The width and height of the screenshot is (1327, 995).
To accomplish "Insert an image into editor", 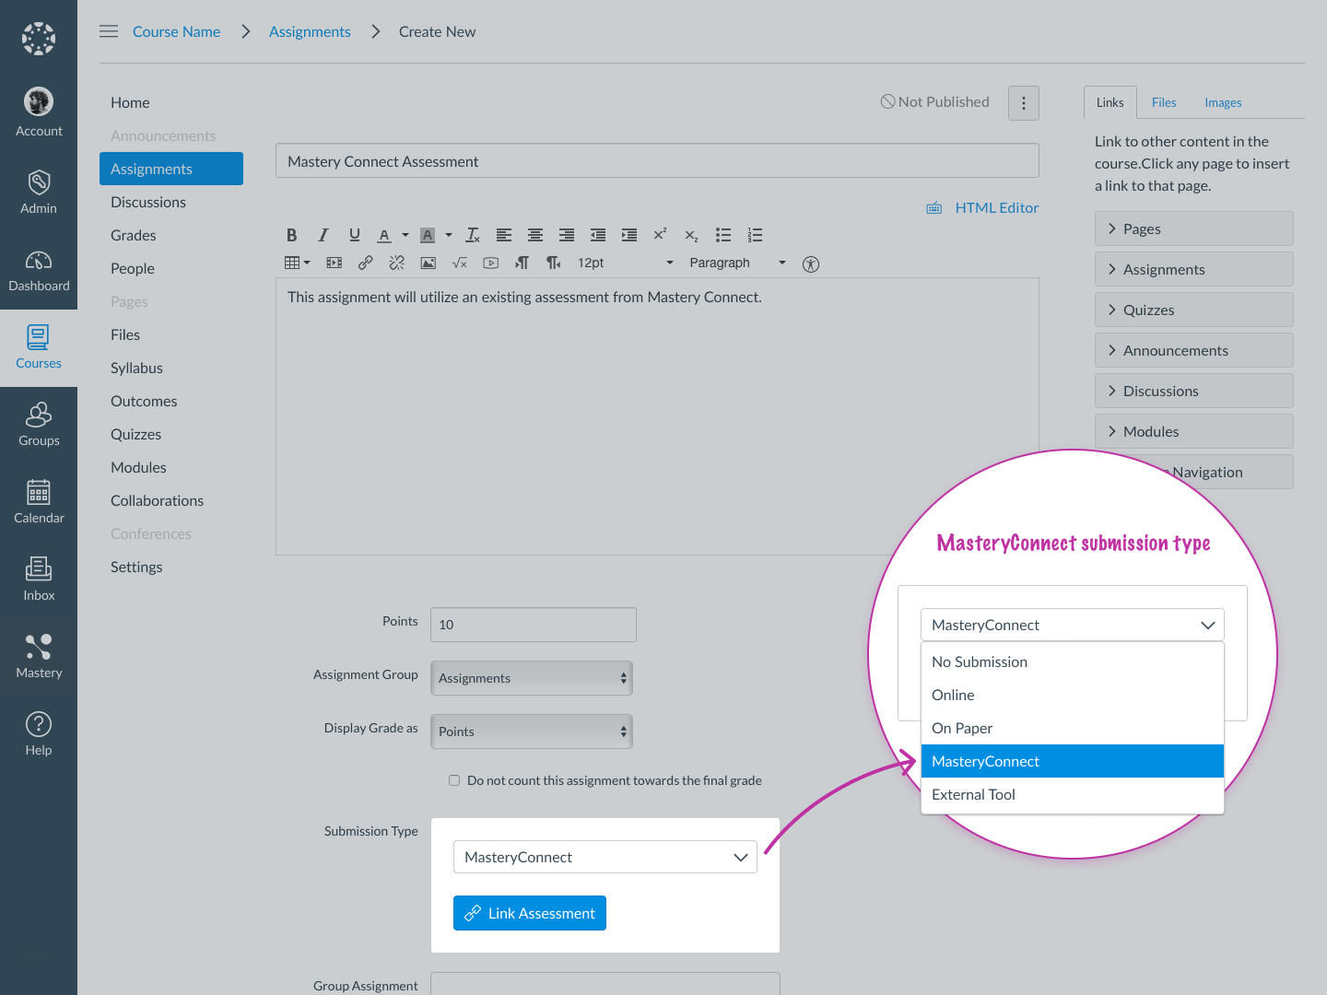I will [428, 263].
